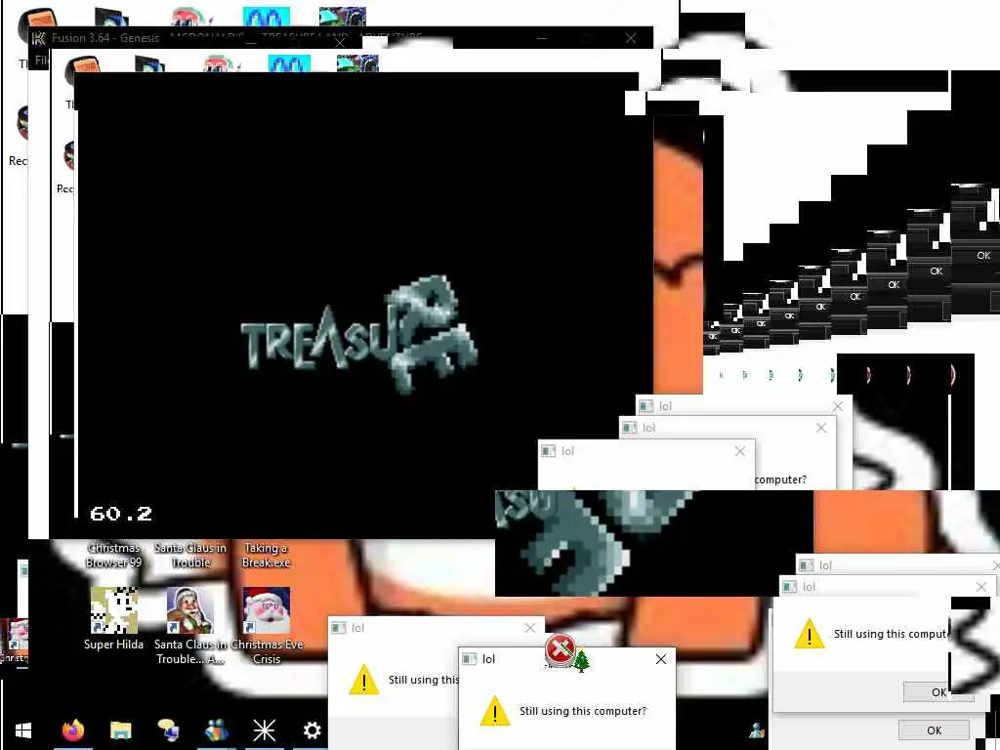Click the warning triangle in the 'Still using this comput' dialog
Image resolution: width=1000 pixels, height=750 pixels.
810,633
